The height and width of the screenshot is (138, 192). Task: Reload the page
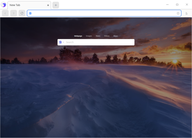pyautogui.click(x=22, y=13)
